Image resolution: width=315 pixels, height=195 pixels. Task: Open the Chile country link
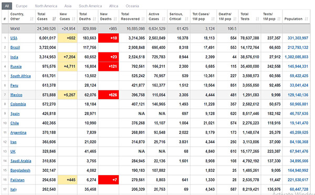point(15,123)
